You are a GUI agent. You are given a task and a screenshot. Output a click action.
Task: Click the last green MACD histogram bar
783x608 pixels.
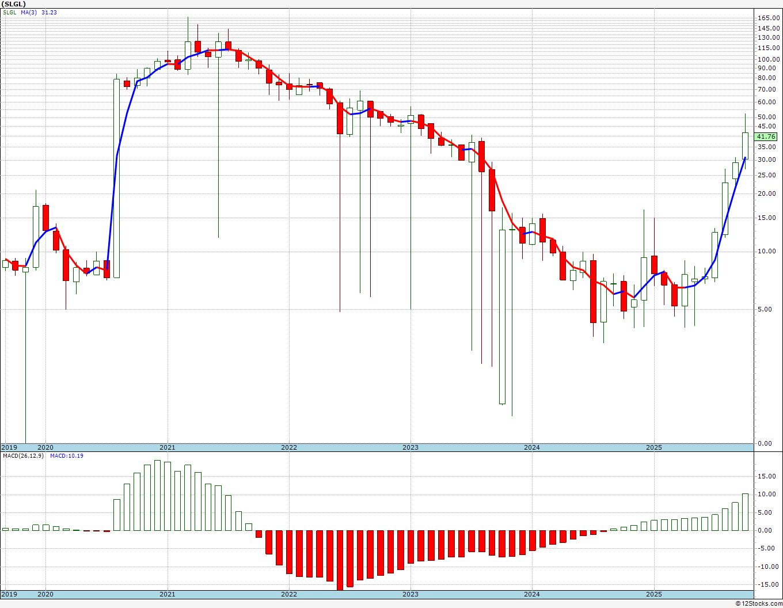745,512
